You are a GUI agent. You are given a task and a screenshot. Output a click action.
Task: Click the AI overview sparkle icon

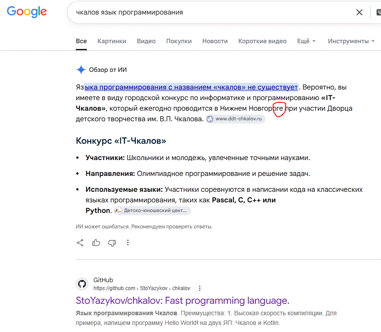point(81,70)
